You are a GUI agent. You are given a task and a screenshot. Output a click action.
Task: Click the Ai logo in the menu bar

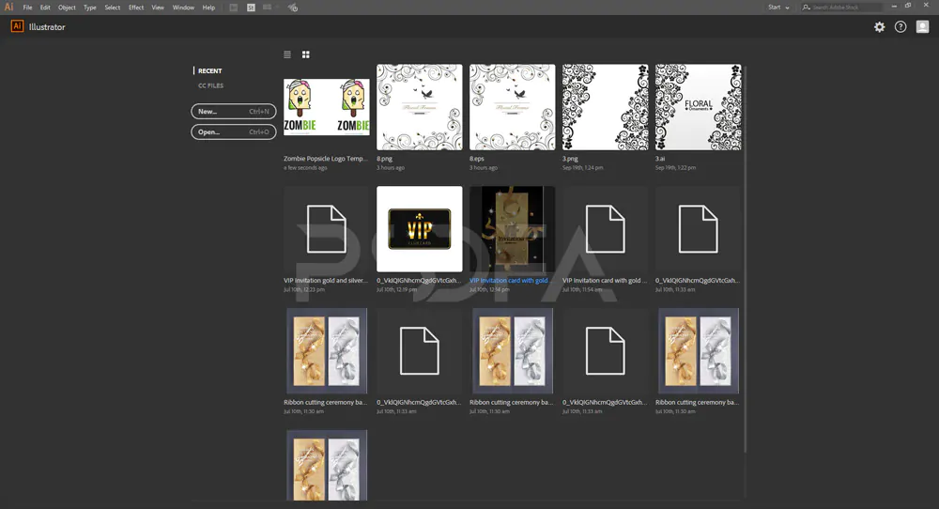pyautogui.click(x=8, y=8)
